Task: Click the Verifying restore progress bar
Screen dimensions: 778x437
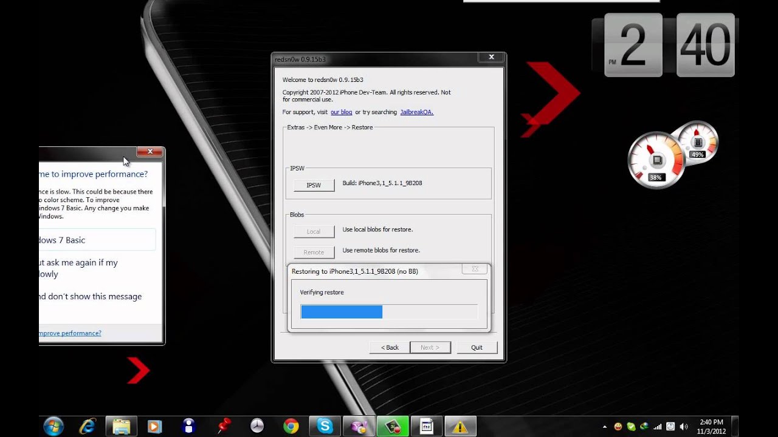Action: click(x=389, y=312)
